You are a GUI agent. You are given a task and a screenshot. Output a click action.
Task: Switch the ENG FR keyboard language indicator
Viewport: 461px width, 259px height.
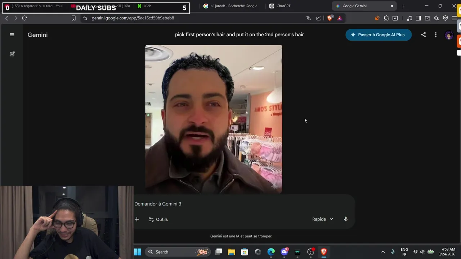[404, 252]
